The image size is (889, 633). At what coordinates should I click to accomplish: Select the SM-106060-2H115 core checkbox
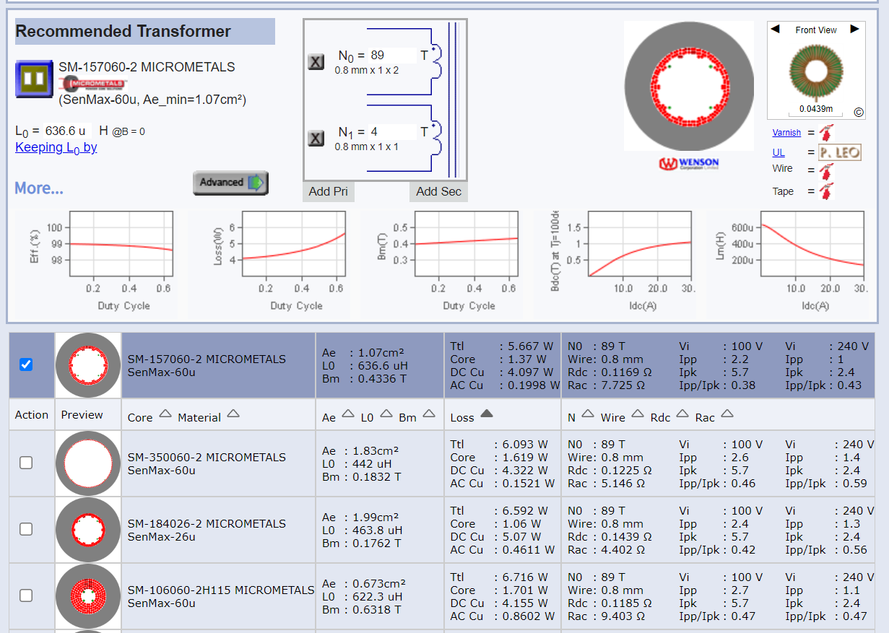click(x=26, y=595)
